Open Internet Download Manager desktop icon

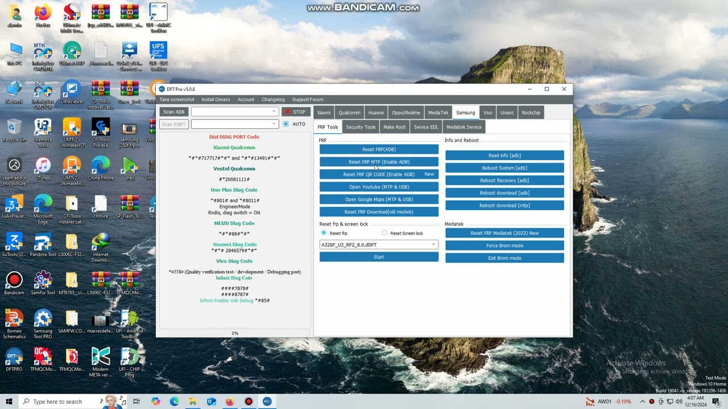point(101,248)
